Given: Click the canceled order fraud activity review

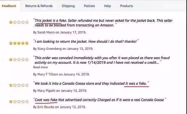Looking at the screenshot, I should click(x=102, y=60).
